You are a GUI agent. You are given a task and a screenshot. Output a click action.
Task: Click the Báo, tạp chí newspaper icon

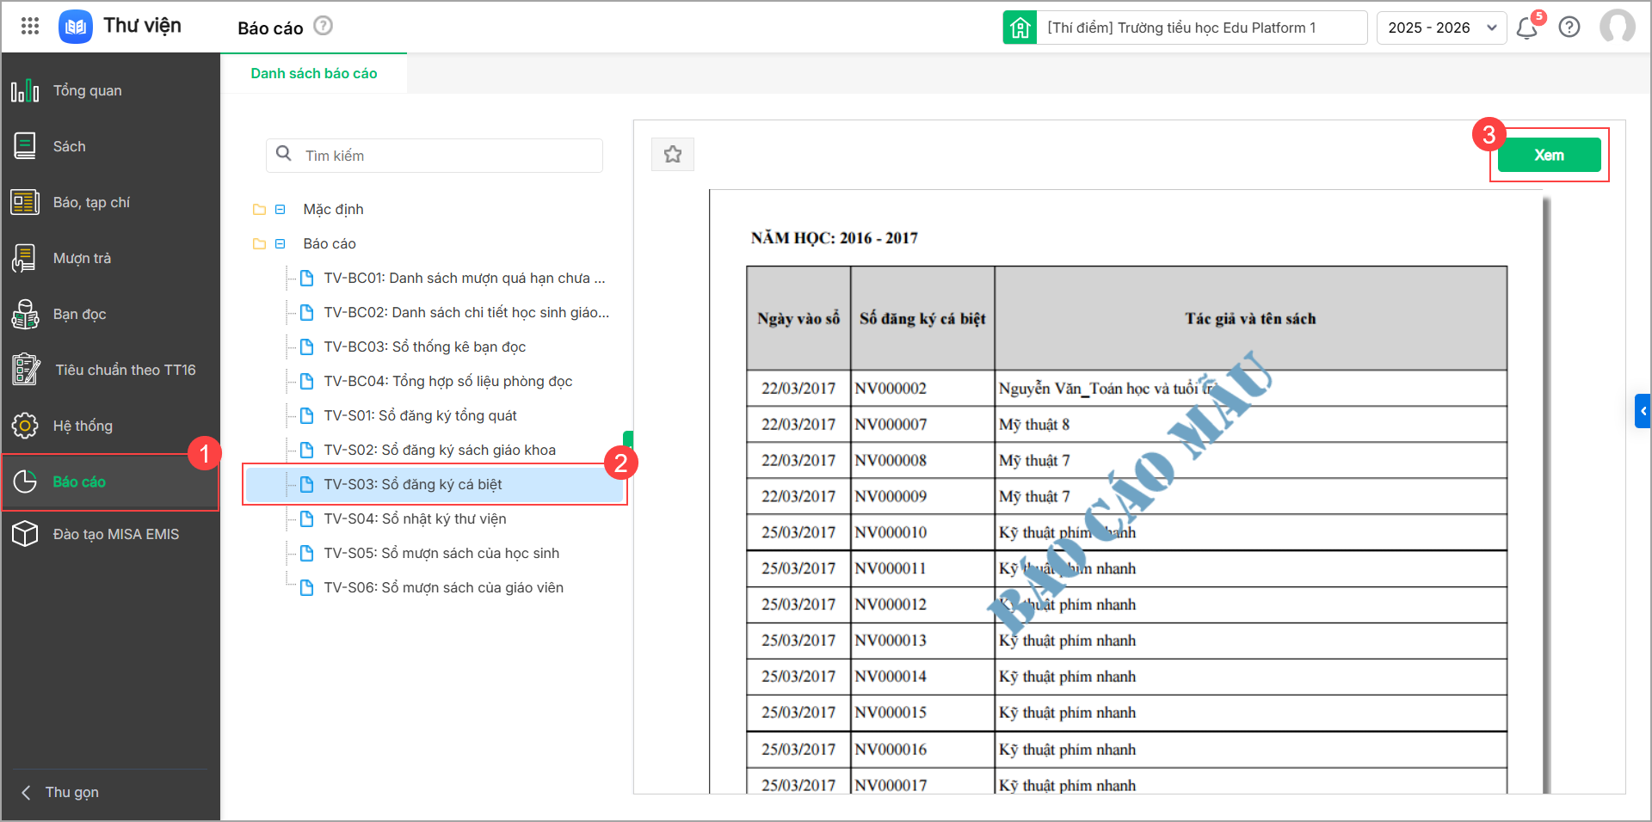click(x=25, y=202)
